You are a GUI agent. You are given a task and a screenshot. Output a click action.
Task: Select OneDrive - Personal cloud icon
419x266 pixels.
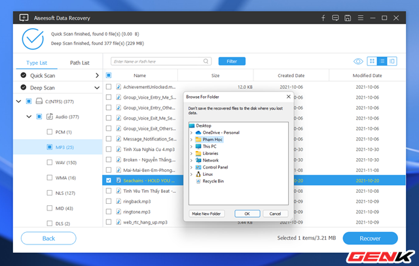coord(198,133)
